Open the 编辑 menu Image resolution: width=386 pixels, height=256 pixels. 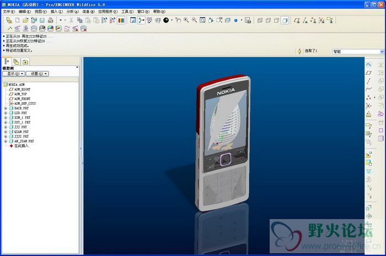(x=25, y=12)
